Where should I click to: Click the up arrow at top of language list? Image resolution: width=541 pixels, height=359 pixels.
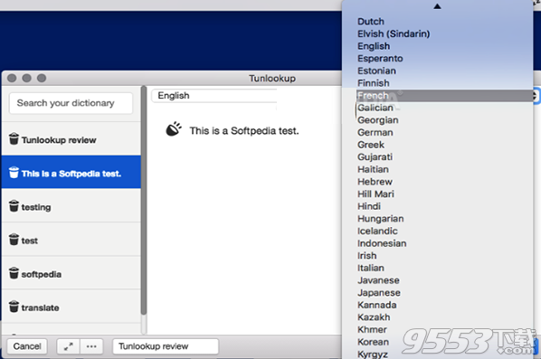point(437,6)
